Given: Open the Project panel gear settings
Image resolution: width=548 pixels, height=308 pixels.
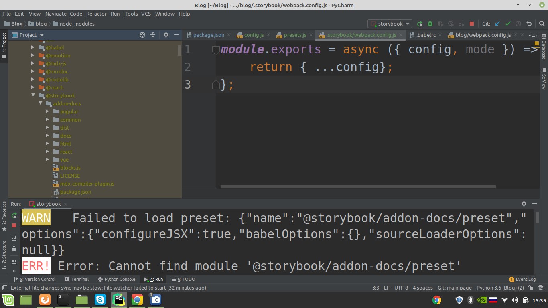Looking at the screenshot, I should (166, 35).
